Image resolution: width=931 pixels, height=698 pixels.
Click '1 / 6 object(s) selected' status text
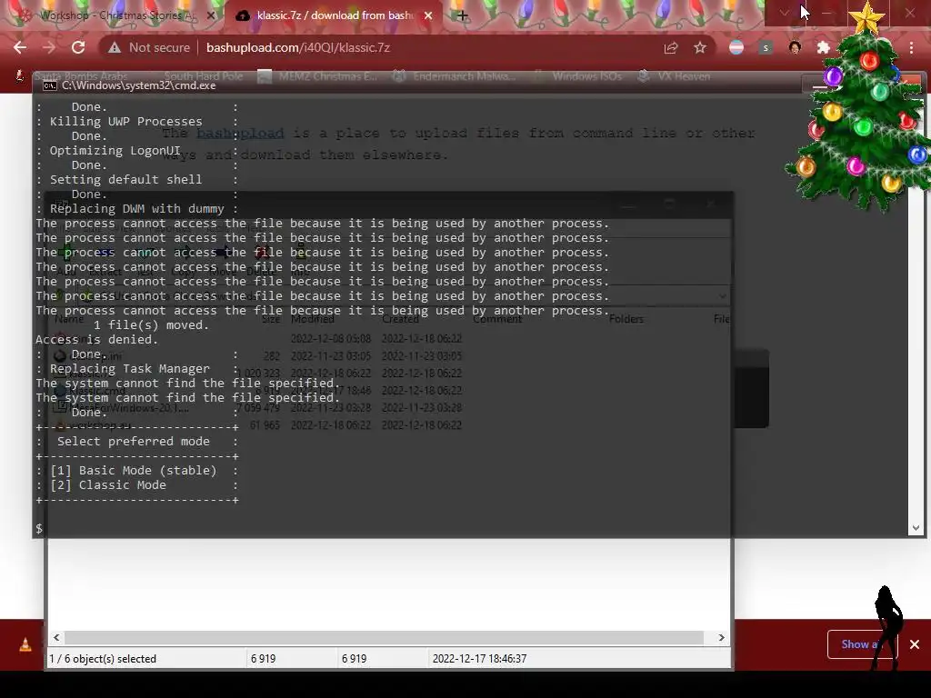tap(103, 659)
